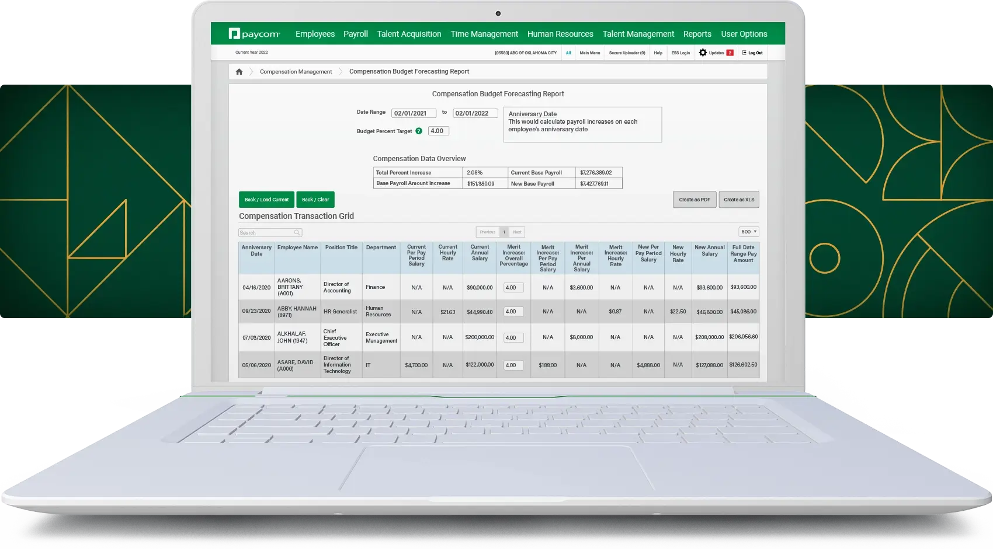This screenshot has width=993, height=558.
Task: Open the User Options menu
Action: click(x=744, y=34)
